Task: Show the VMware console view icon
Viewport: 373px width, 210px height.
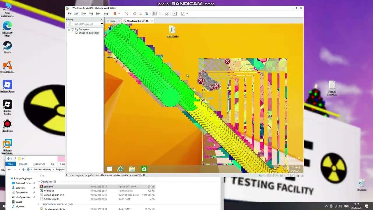Action: [175, 14]
